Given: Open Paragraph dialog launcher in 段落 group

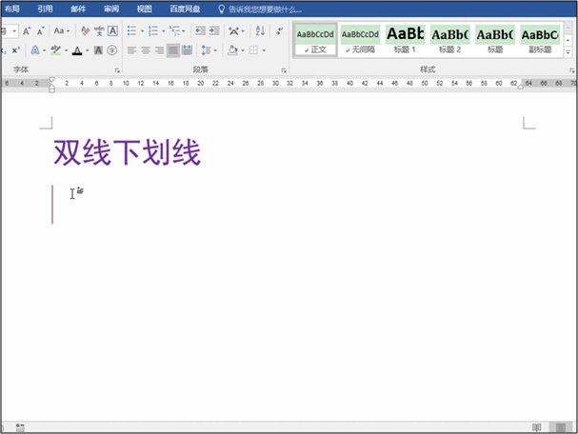Looking at the screenshot, I should pos(284,70).
